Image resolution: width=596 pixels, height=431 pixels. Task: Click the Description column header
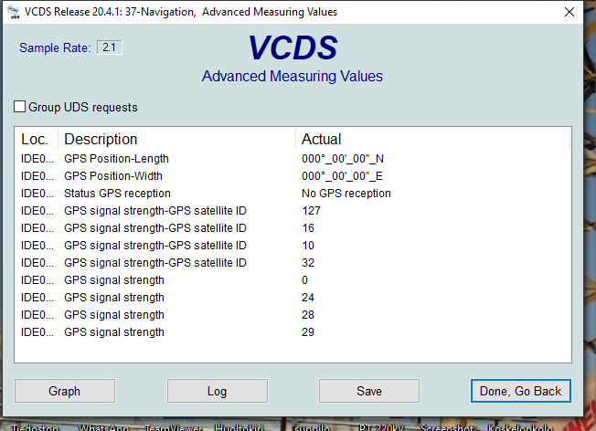(176, 140)
